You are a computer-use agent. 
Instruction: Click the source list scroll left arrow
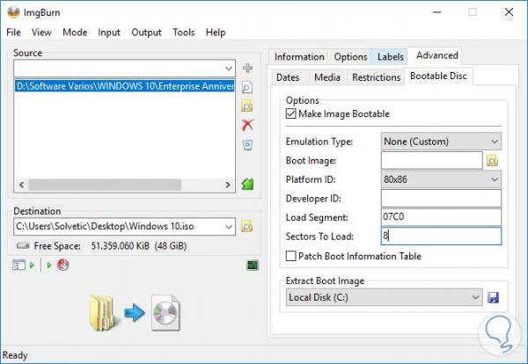pos(21,185)
